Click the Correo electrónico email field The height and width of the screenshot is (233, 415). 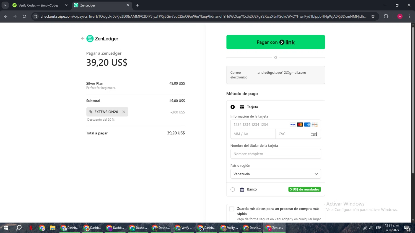click(x=276, y=75)
